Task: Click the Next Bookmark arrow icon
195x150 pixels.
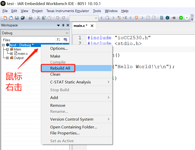Action: click(x=142, y=18)
